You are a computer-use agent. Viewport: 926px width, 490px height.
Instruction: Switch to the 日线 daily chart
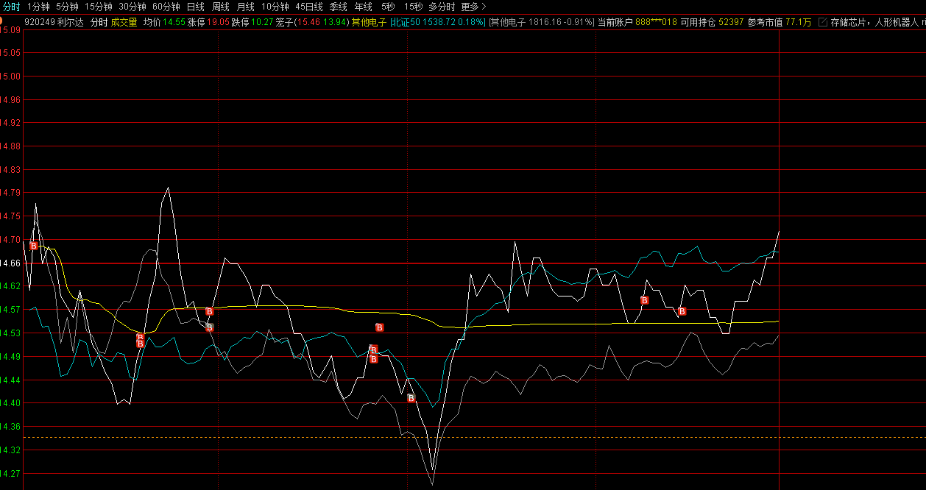(x=195, y=7)
